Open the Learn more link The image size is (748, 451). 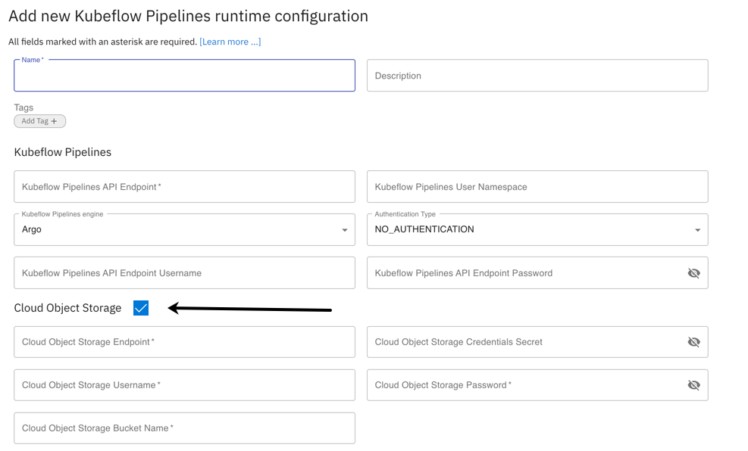(230, 42)
